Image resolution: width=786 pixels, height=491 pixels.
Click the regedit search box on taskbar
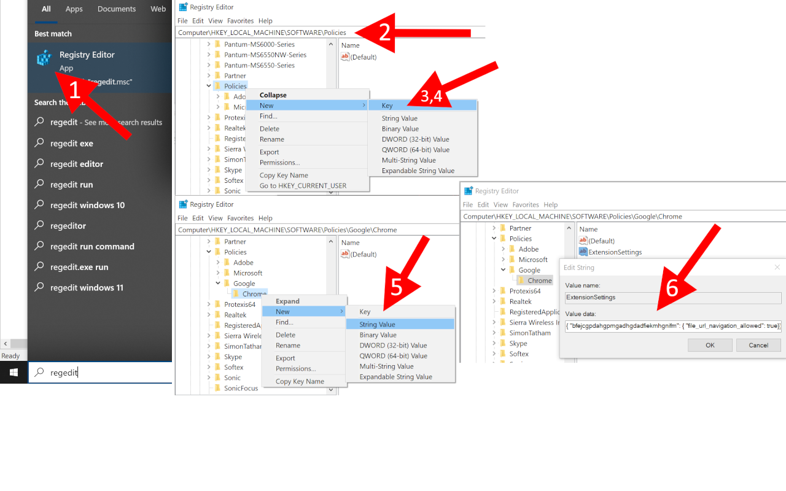point(100,373)
